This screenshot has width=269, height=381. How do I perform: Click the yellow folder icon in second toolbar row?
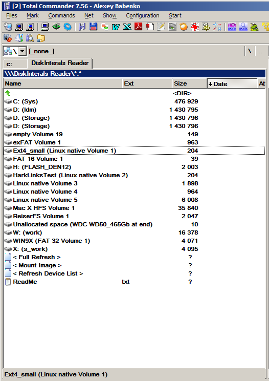click(x=41, y=38)
